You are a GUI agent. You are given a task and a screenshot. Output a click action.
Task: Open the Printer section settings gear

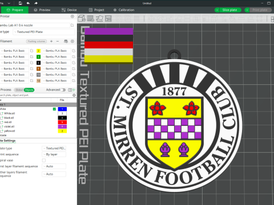click(72, 17)
